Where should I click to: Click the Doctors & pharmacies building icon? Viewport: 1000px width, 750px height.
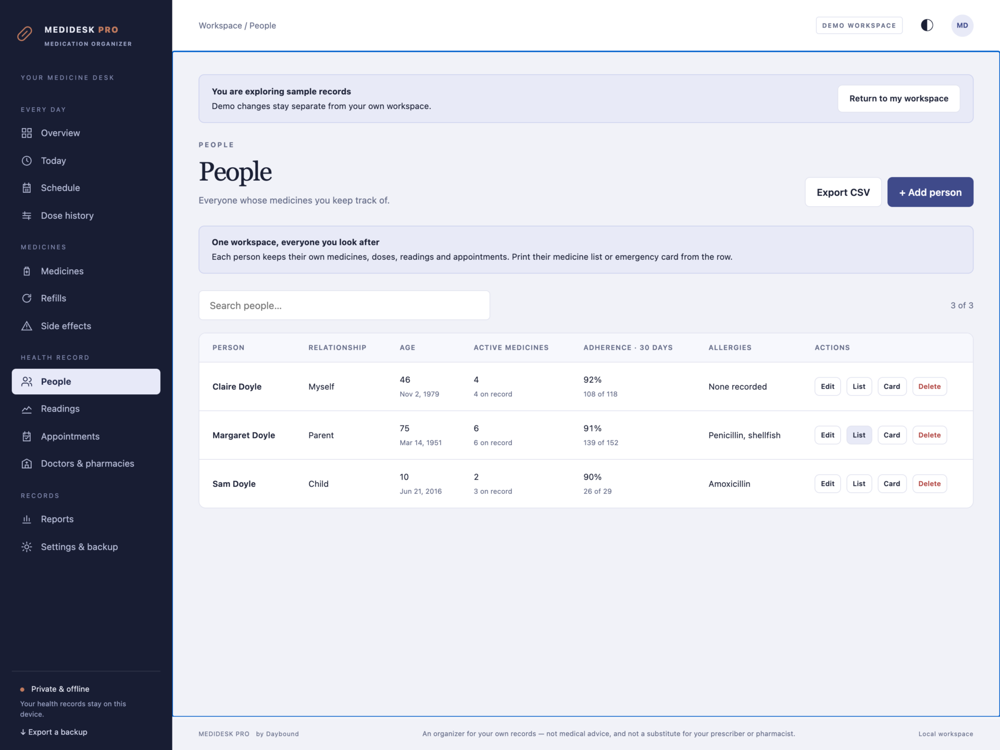pos(27,464)
